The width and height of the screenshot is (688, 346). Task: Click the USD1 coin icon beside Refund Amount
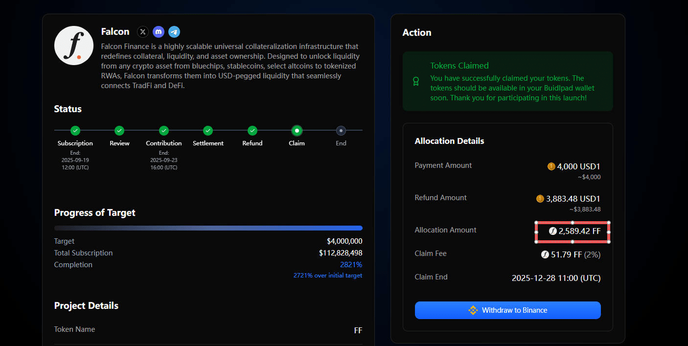tap(540, 199)
